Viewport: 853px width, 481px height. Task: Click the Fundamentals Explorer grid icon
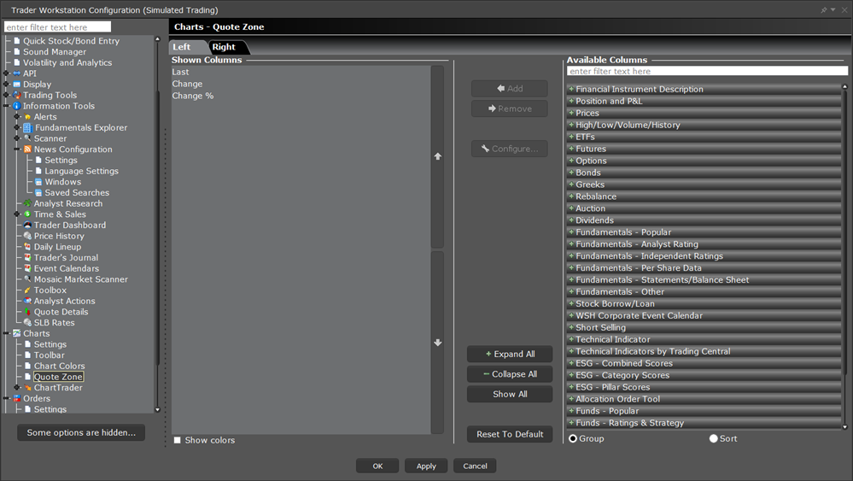(27, 128)
